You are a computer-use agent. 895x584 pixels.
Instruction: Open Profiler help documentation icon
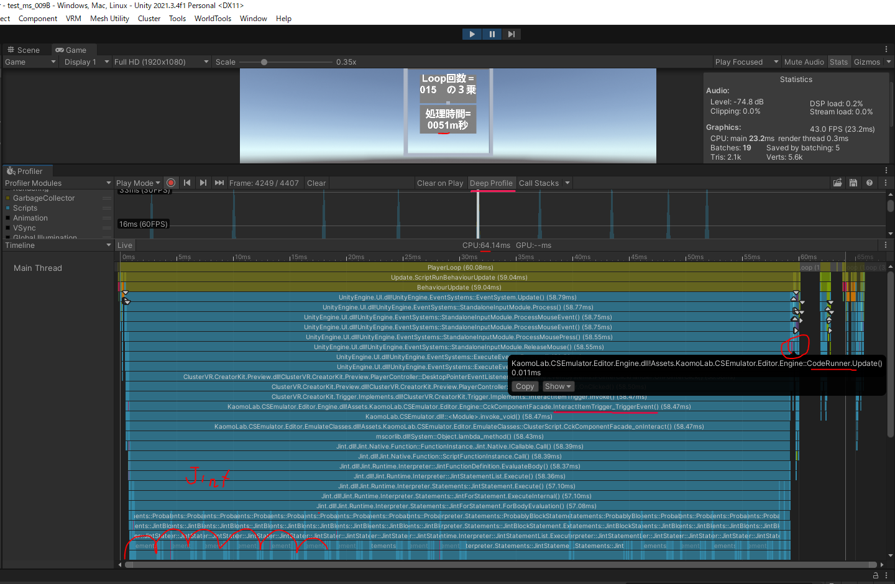pyautogui.click(x=870, y=183)
